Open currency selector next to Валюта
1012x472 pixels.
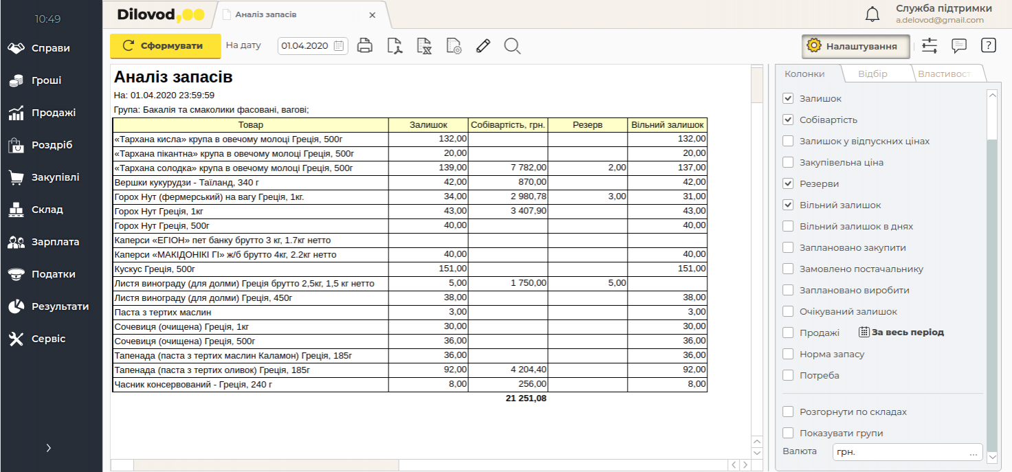coord(973,453)
